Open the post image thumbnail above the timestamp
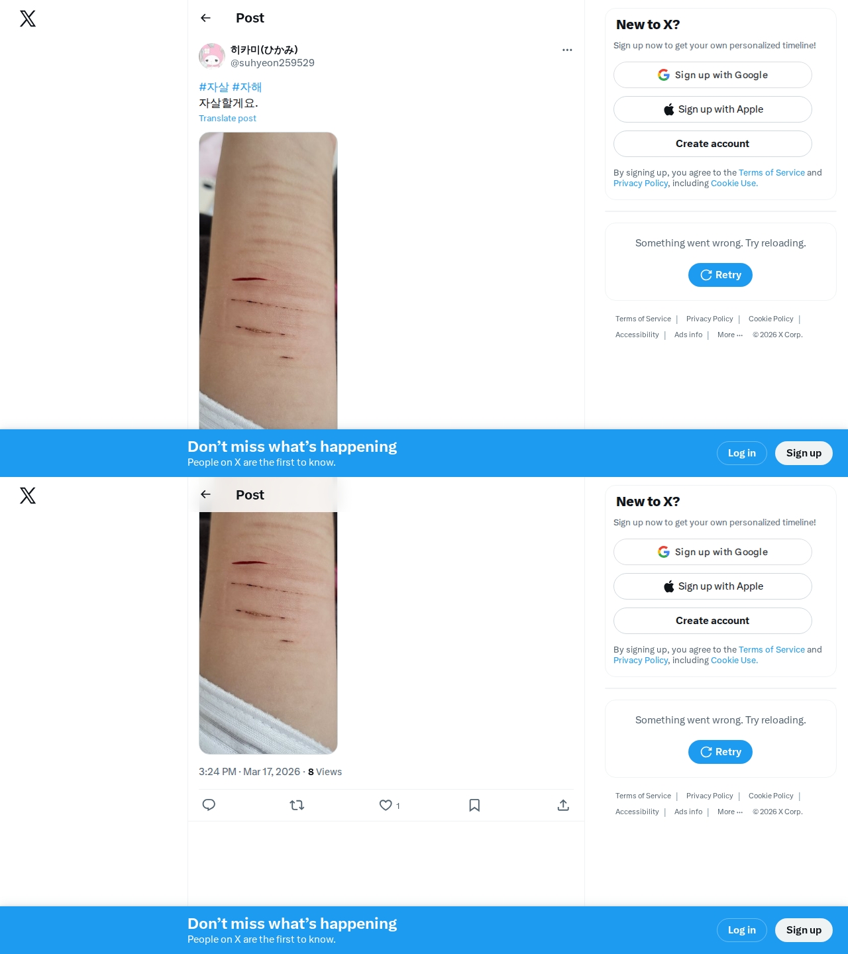 pyautogui.click(x=268, y=633)
